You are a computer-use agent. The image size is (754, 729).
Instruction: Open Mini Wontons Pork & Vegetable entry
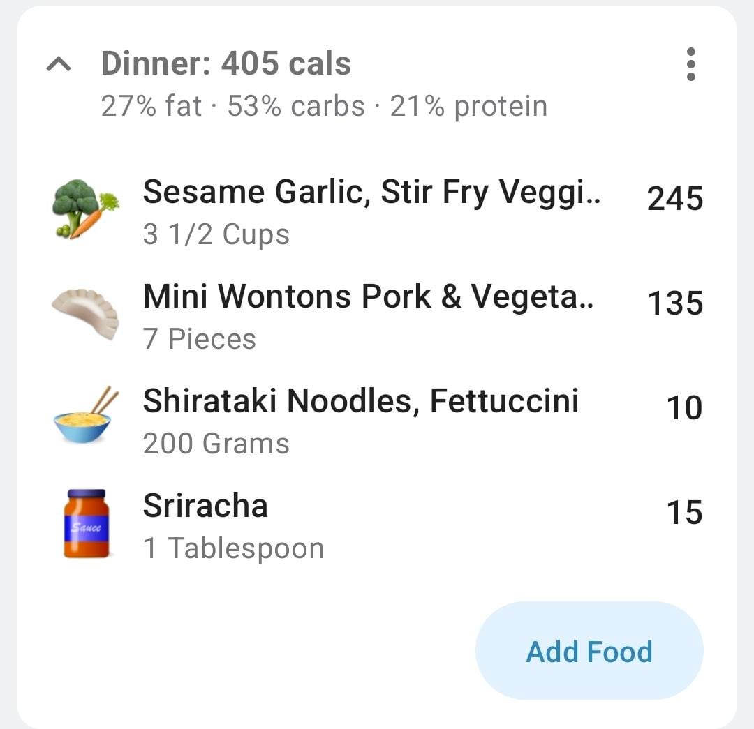(x=369, y=296)
